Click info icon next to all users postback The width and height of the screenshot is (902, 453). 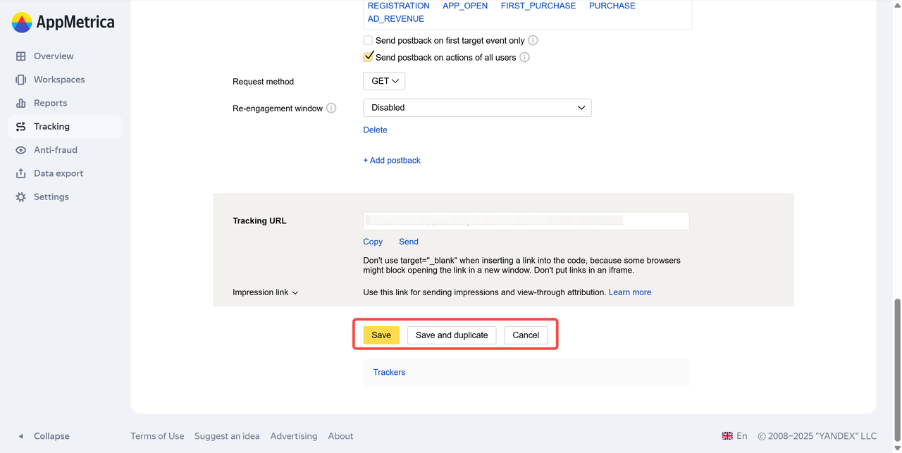(524, 58)
